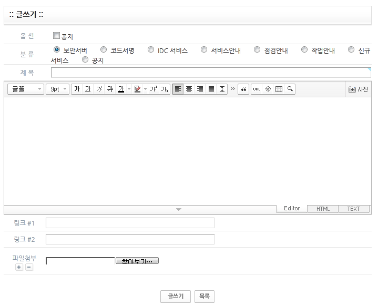Insert a URL hyperlink
This screenshot has height=306, width=378.
pyautogui.click(x=257, y=89)
